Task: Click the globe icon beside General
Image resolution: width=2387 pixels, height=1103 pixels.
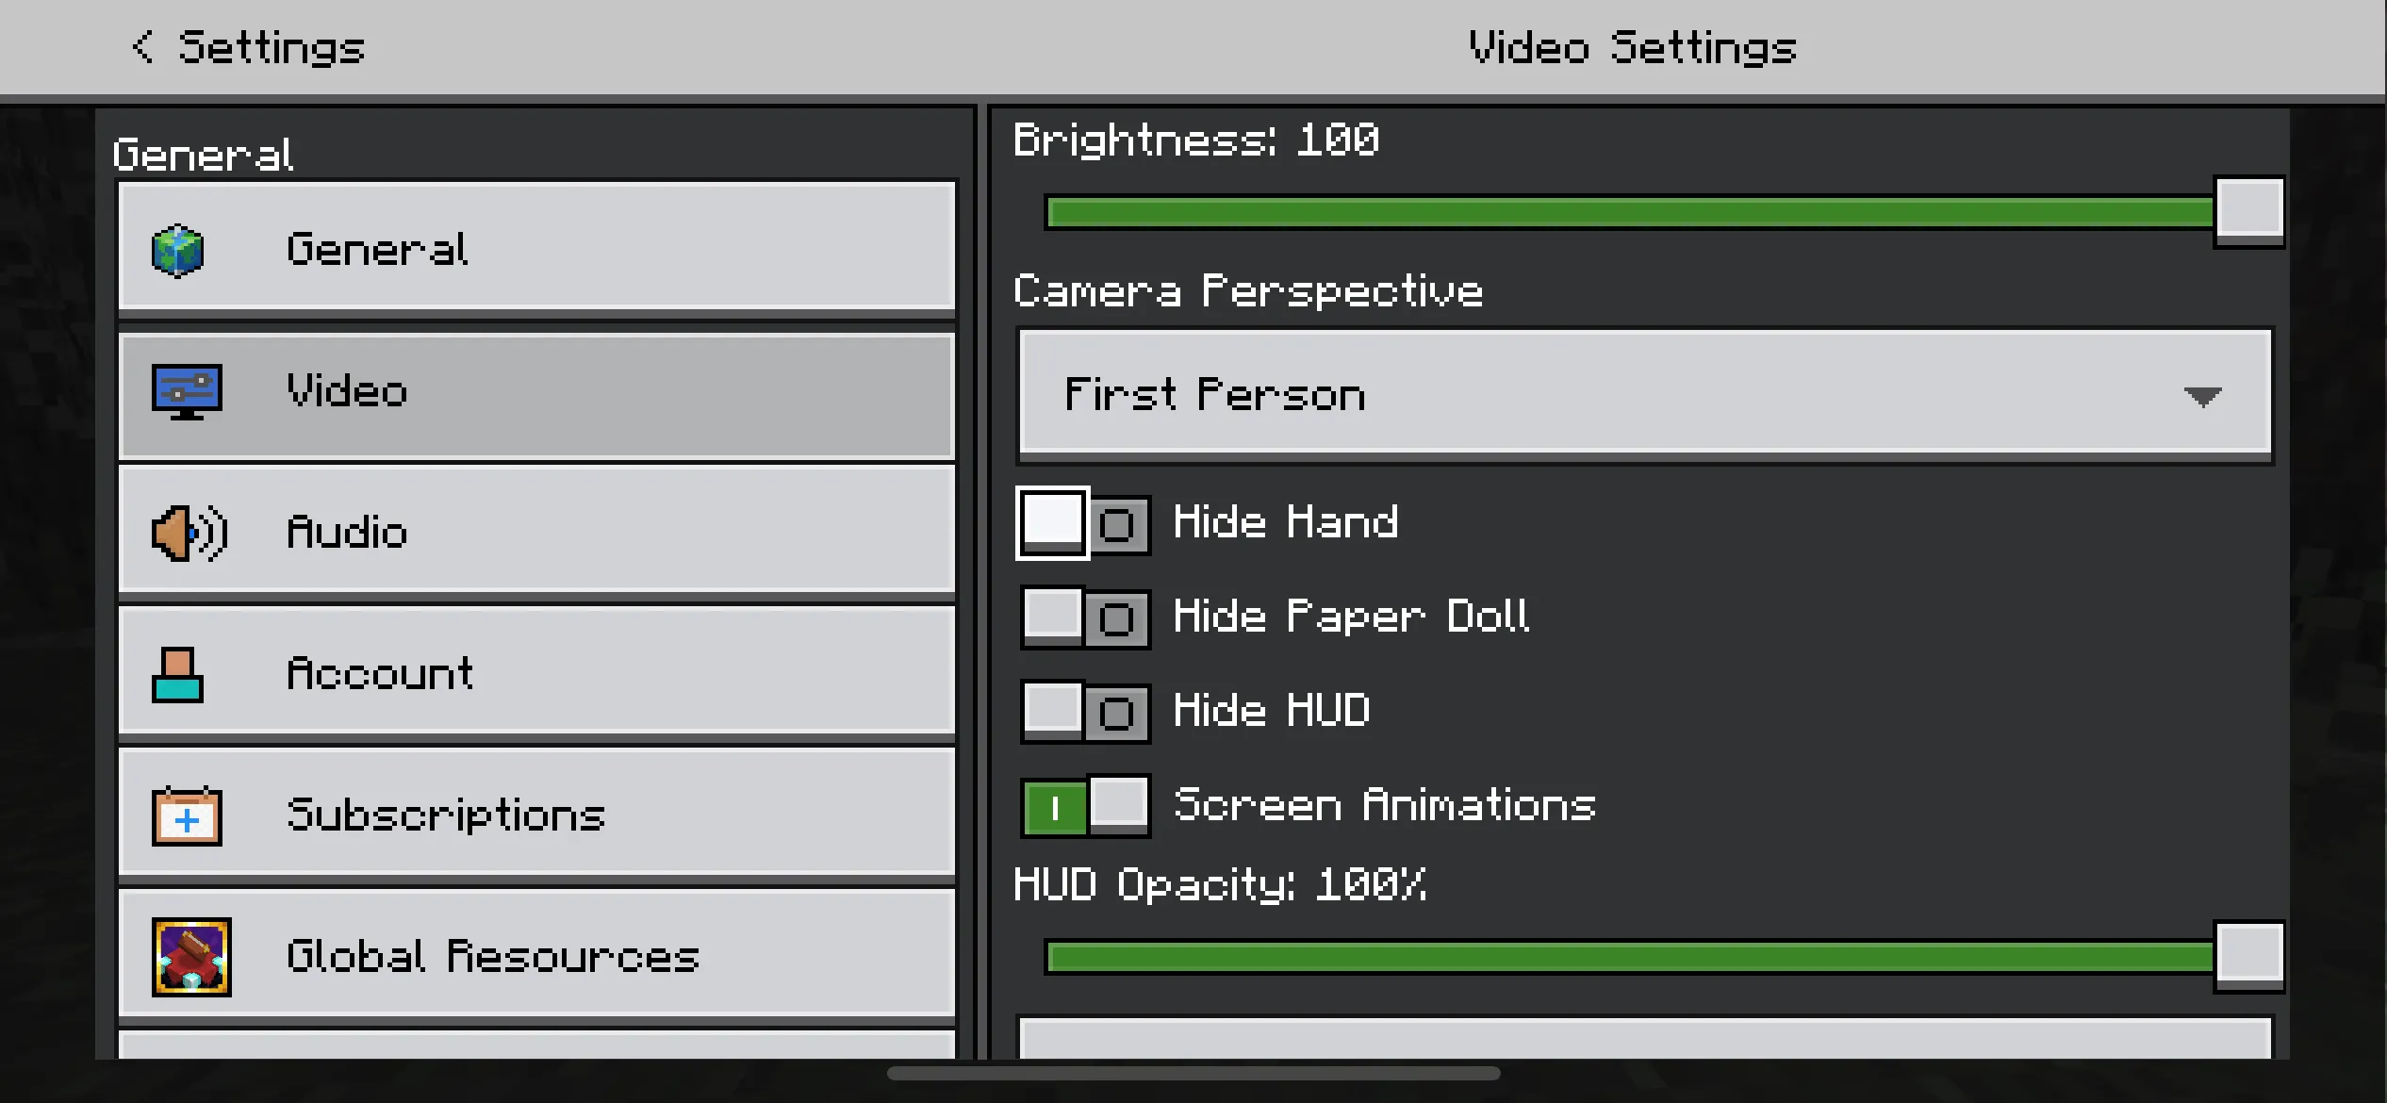Action: click(x=177, y=251)
